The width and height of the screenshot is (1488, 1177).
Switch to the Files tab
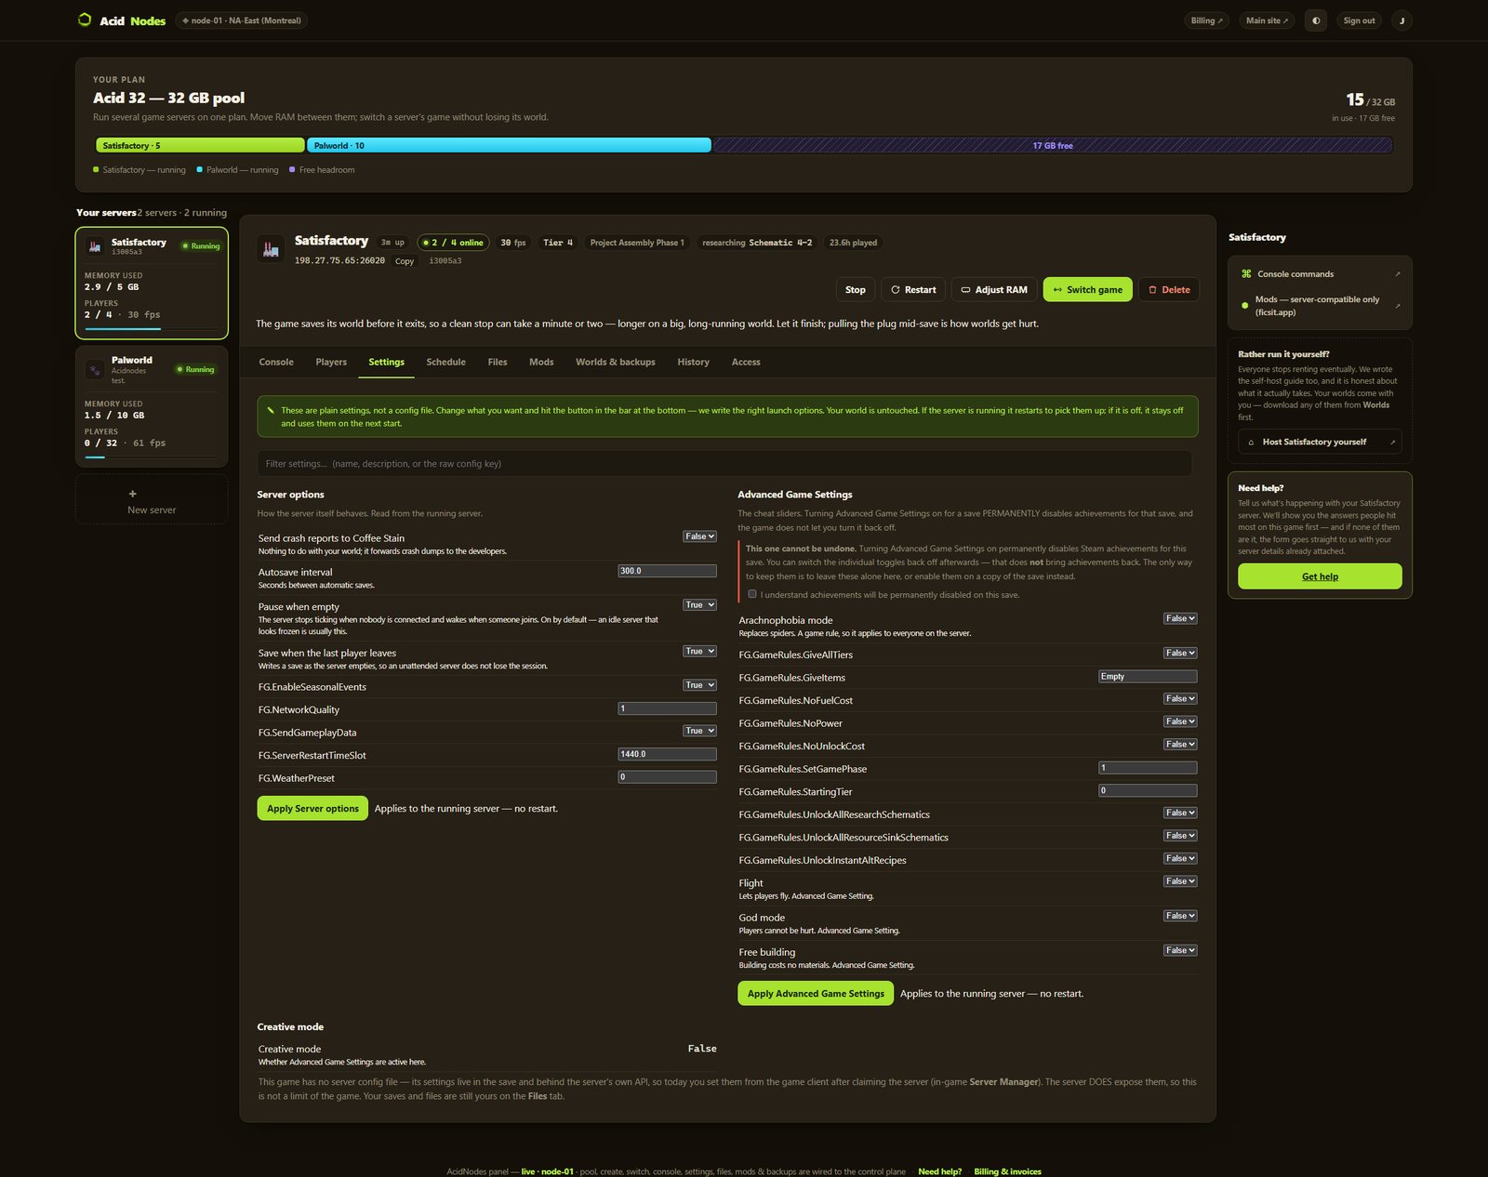click(x=498, y=363)
